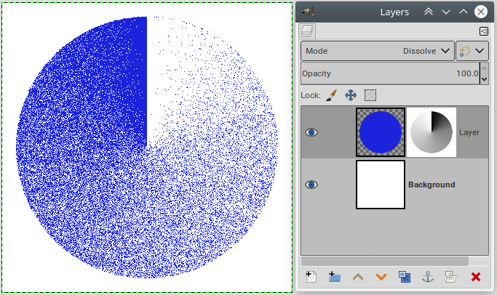This screenshot has height=295, width=497.
Task: Click the 'Background' layer name
Action: click(432, 185)
